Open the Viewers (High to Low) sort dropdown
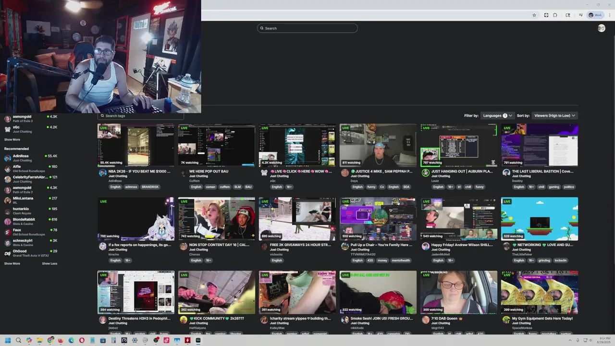This screenshot has width=615, height=346. [554, 115]
